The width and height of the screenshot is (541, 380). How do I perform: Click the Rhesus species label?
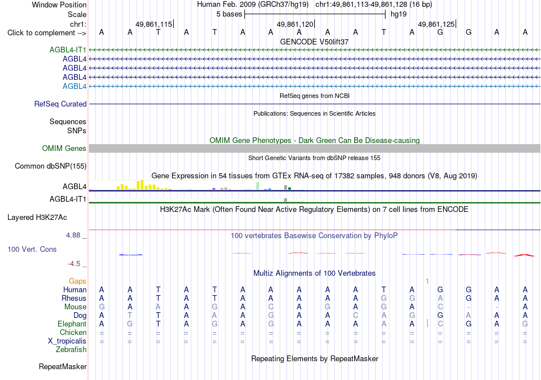74,298
